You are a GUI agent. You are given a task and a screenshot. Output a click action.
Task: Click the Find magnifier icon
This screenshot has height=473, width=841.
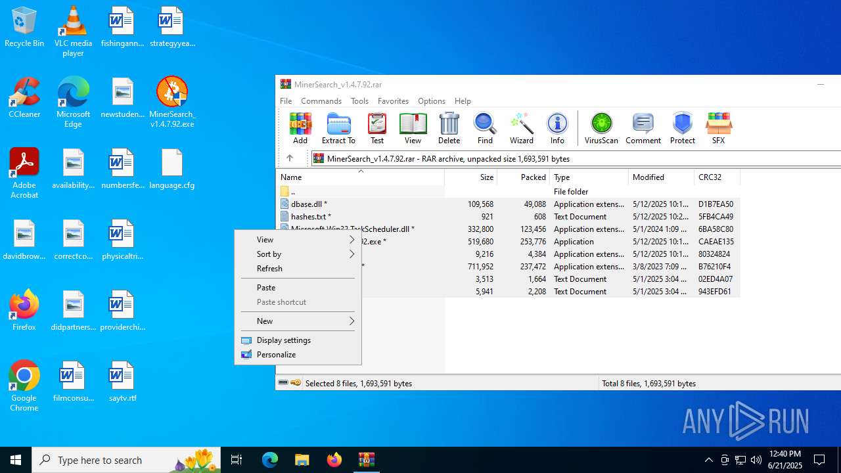[x=485, y=128]
